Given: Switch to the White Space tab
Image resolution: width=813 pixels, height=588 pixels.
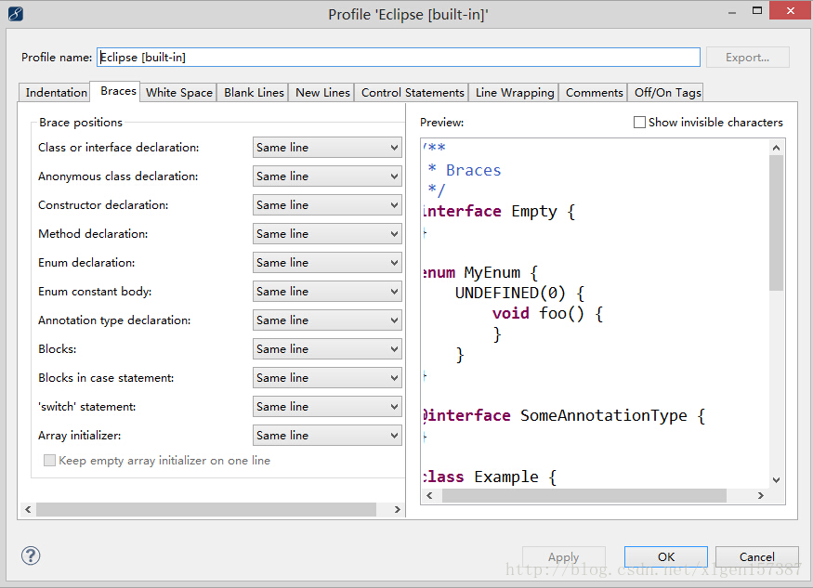Looking at the screenshot, I should 179,93.
